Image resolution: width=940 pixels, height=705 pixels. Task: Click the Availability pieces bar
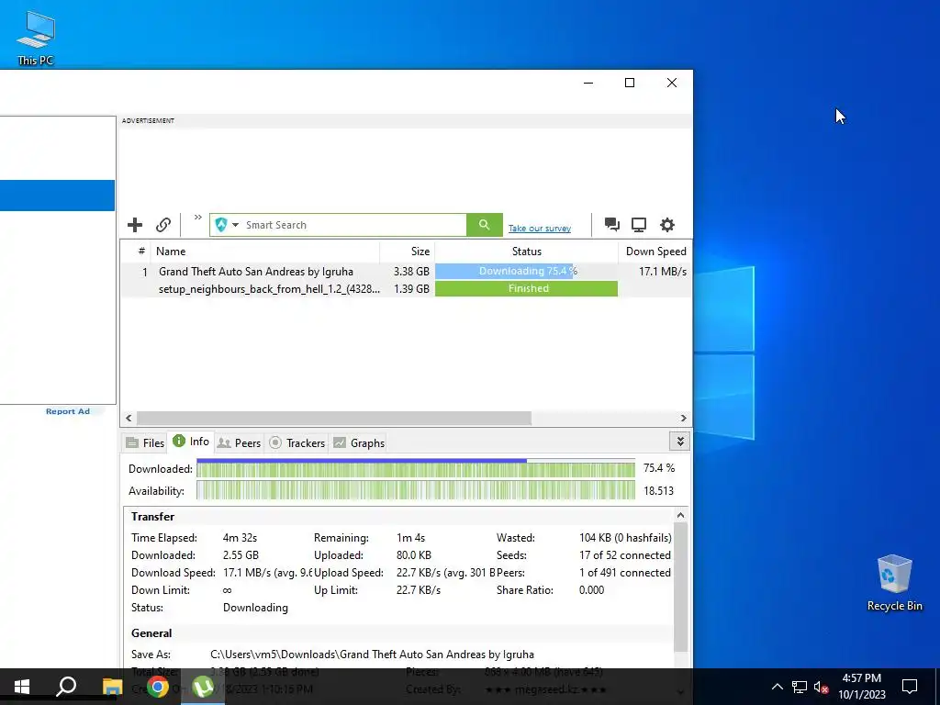[x=416, y=490]
